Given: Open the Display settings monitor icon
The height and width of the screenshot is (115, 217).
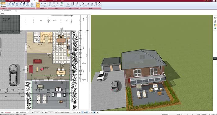Looking at the screenshot, I should tap(96, 4).
